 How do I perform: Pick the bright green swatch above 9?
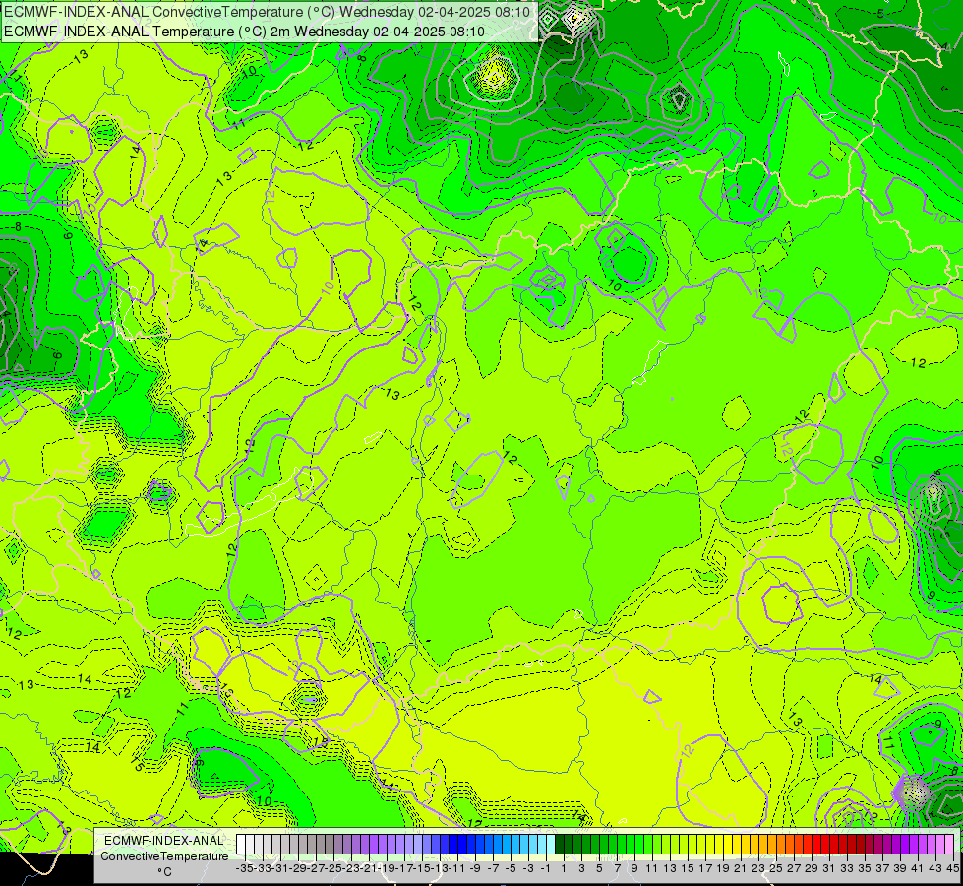[x=632, y=844]
